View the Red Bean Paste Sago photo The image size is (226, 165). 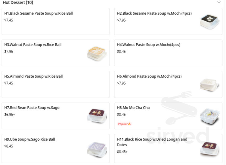tap(97, 116)
